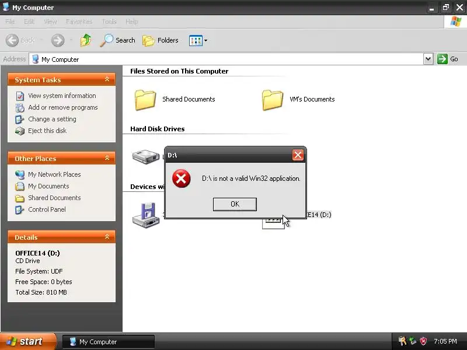Screen dimensions: 467x350
Task: Click the Control Panel sidebar icon
Action: 20,210
